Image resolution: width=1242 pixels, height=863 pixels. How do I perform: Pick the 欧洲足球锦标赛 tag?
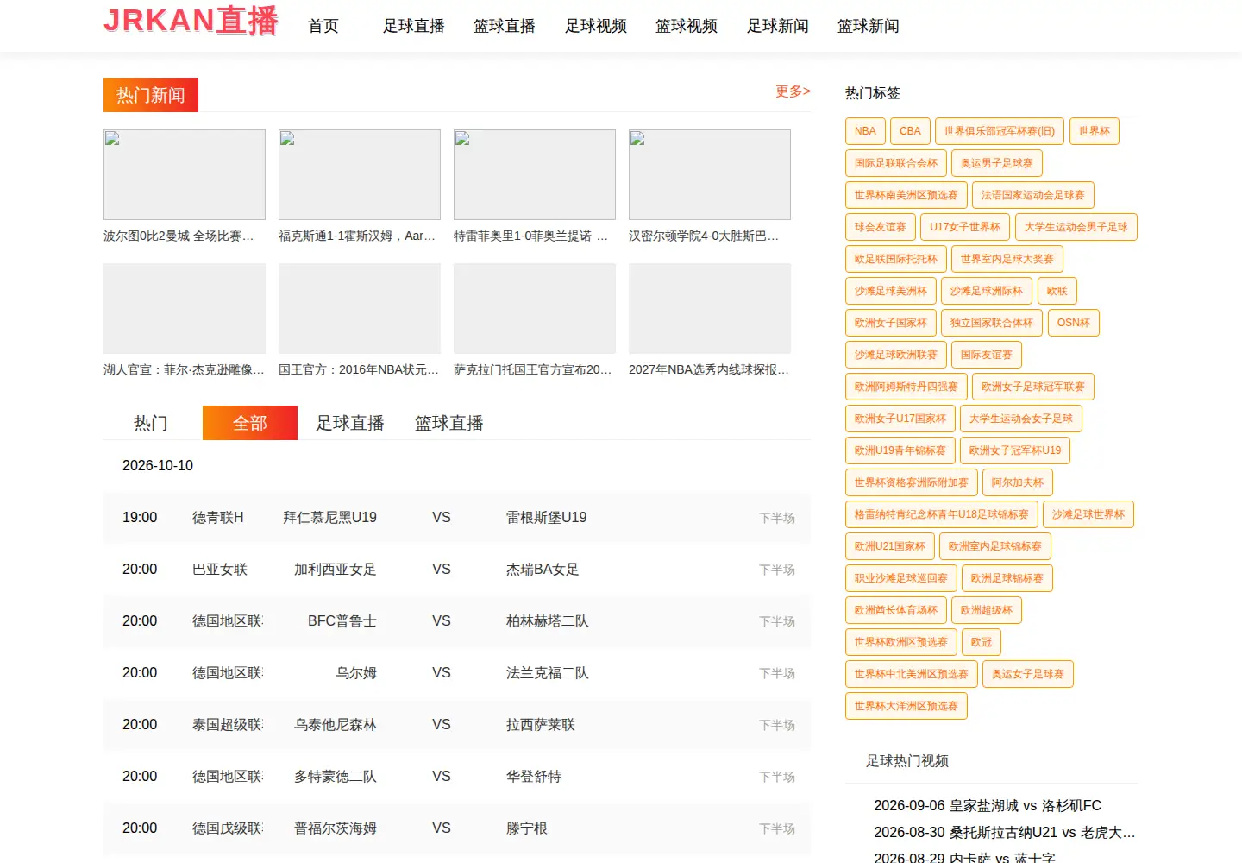(1007, 578)
